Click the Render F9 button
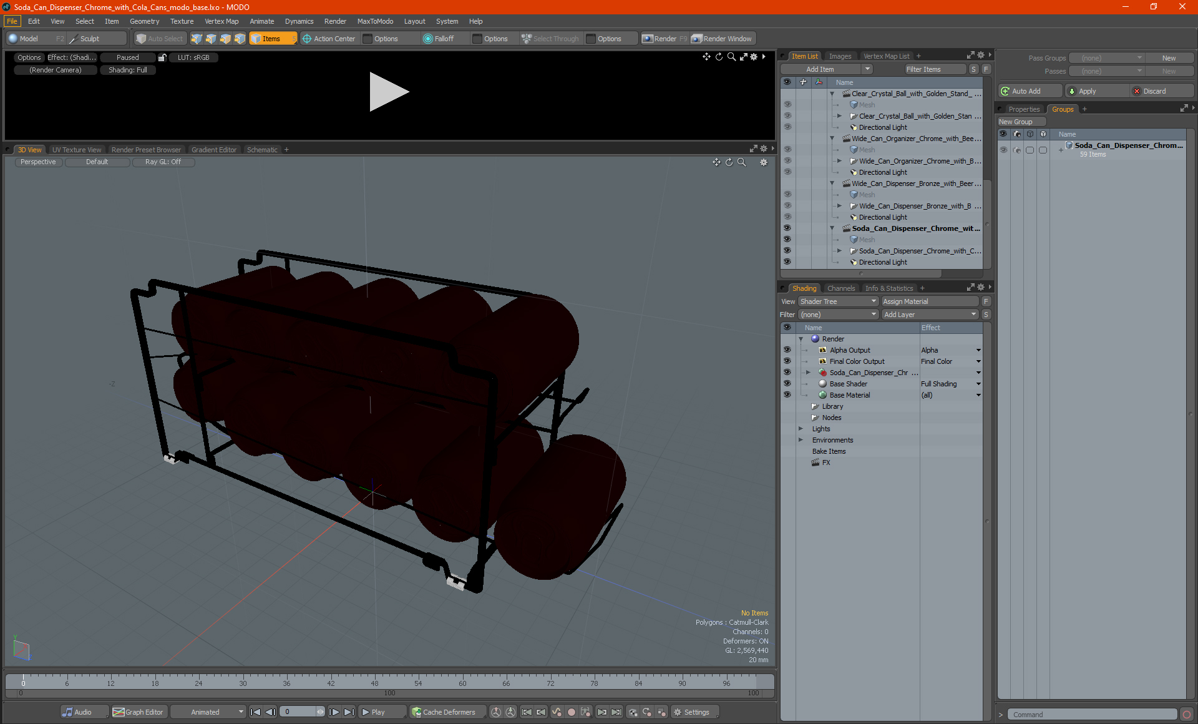Screen dimensions: 1198x724 (x=665, y=39)
